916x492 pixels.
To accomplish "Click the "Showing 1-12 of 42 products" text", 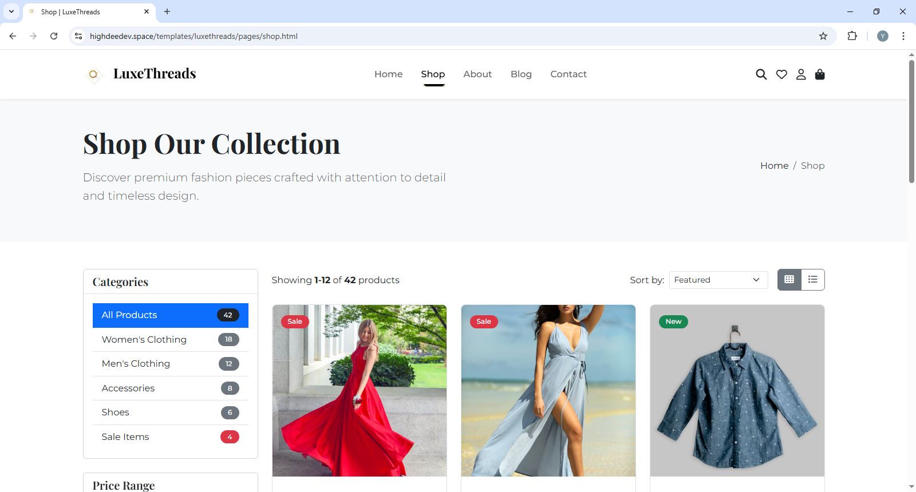I will pyautogui.click(x=335, y=280).
